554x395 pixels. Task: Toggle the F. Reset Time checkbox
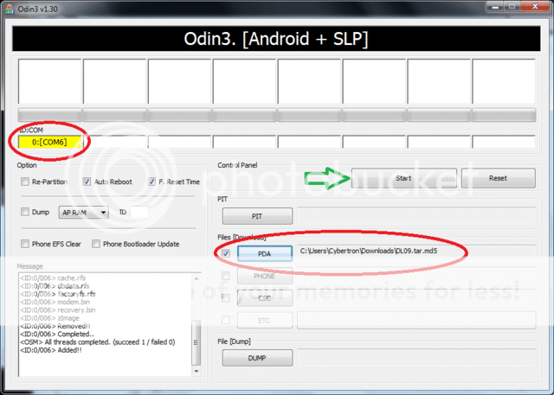(x=152, y=182)
